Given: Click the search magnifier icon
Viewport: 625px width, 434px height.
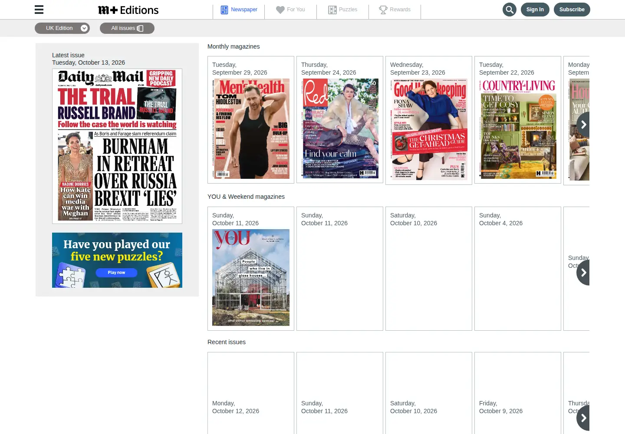Looking at the screenshot, I should pyautogui.click(x=510, y=10).
